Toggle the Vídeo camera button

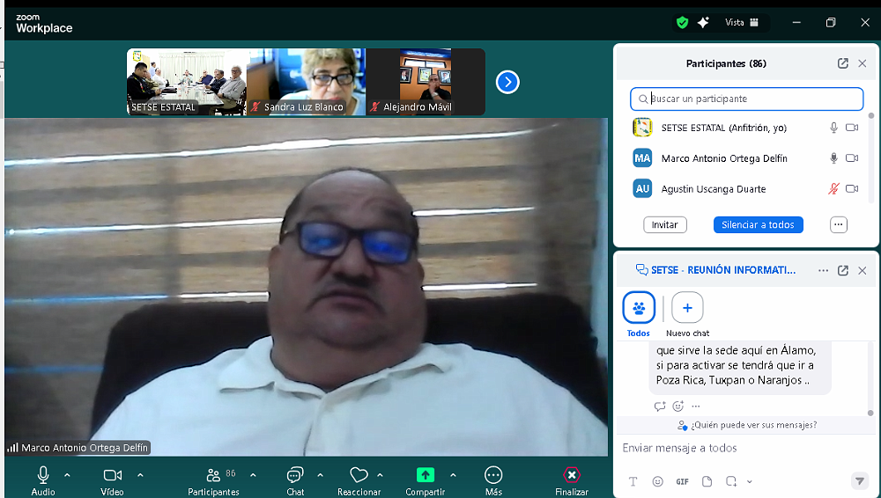pos(112,475)
